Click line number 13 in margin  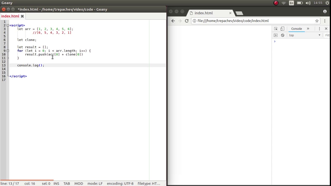tap(4, 65)
